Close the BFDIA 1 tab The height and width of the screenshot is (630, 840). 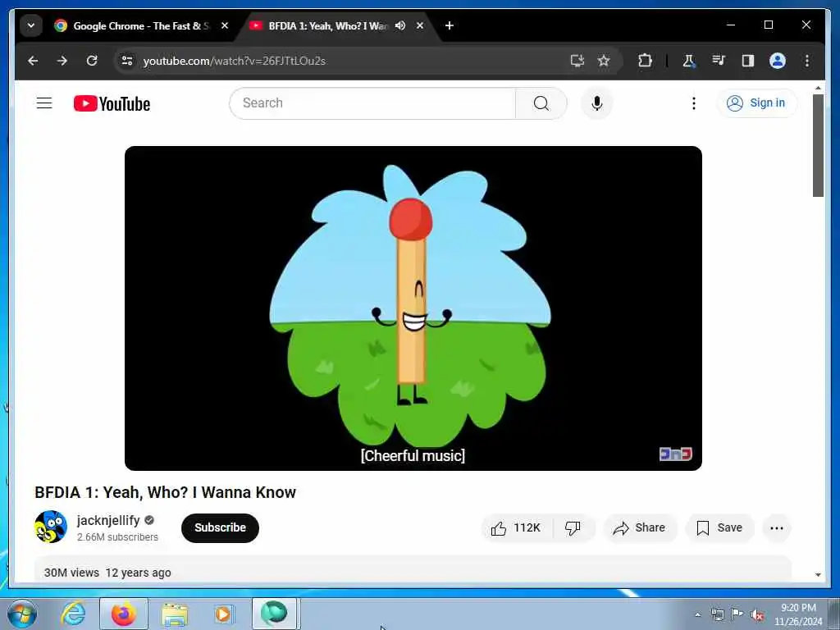point(420,25)
